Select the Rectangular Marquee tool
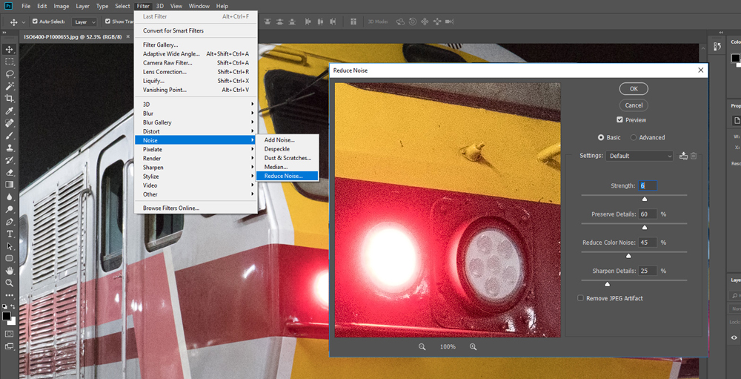 point(9,62)
